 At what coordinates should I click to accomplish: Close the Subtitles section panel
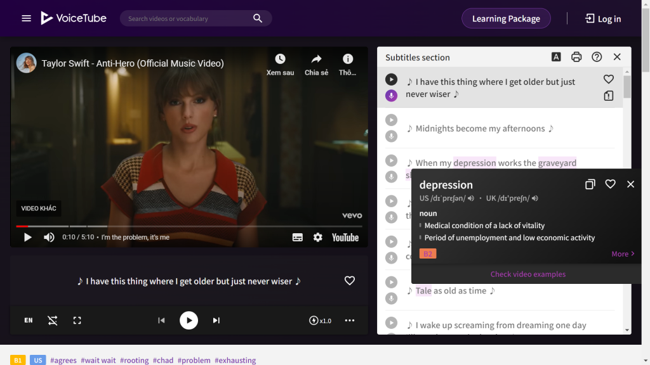(617, 57)
